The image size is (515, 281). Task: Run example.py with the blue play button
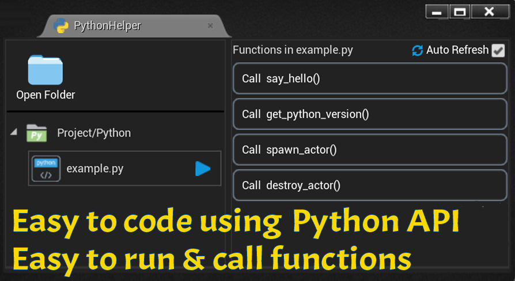202,169
